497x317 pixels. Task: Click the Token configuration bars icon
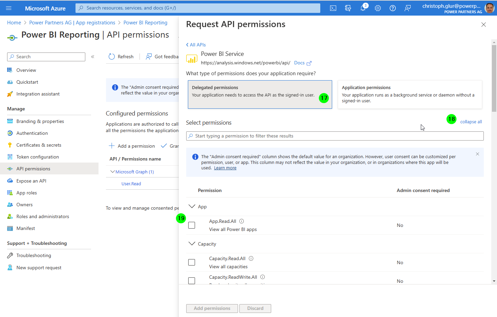pos(10,157)
